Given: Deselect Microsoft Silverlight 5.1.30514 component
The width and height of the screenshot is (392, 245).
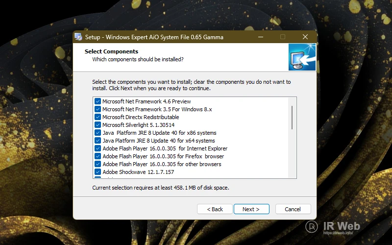Looking at the screenshot, I should (x=98, y=125).
